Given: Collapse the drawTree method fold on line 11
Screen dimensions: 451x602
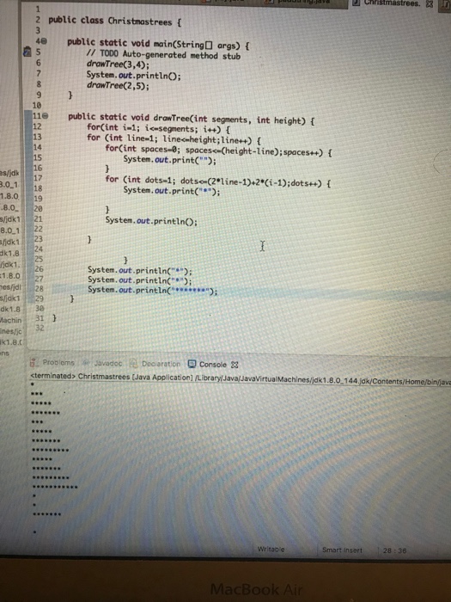Looking at the screenshot, I should tap(46, 114).
